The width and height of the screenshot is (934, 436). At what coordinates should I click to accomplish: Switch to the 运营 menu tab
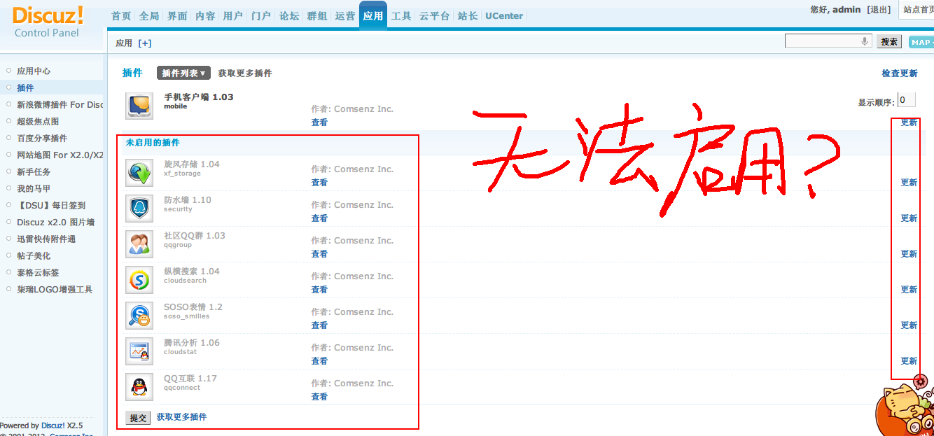[344, 15]
